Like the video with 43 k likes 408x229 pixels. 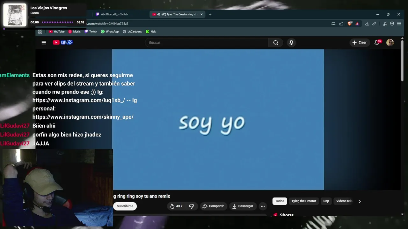pyautogui.click(x=176, y=206)
